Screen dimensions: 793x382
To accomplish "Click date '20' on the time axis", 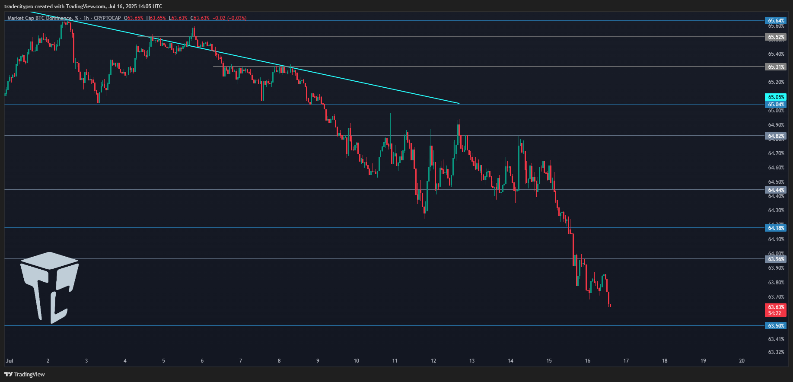I will point(742,361).
